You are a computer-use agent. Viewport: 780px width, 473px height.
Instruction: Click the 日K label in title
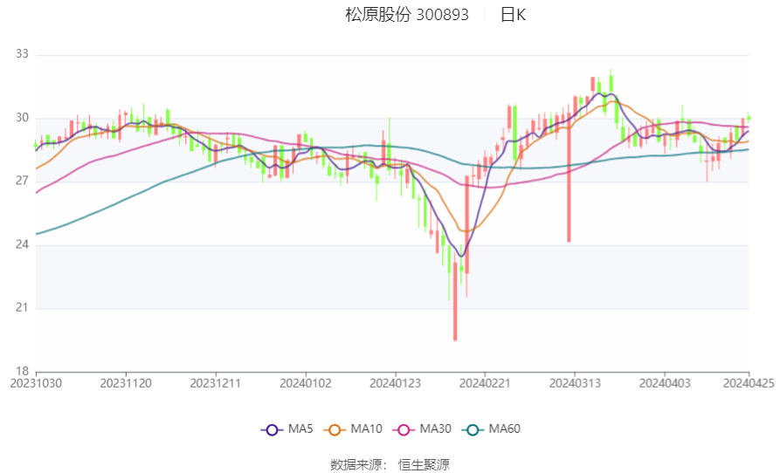coord(513,15)
